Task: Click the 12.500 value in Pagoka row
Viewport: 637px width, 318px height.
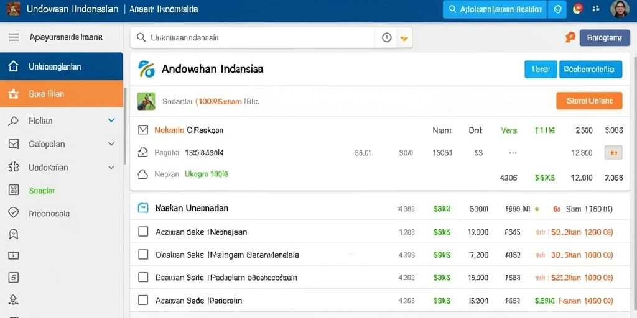Action: 582,153
